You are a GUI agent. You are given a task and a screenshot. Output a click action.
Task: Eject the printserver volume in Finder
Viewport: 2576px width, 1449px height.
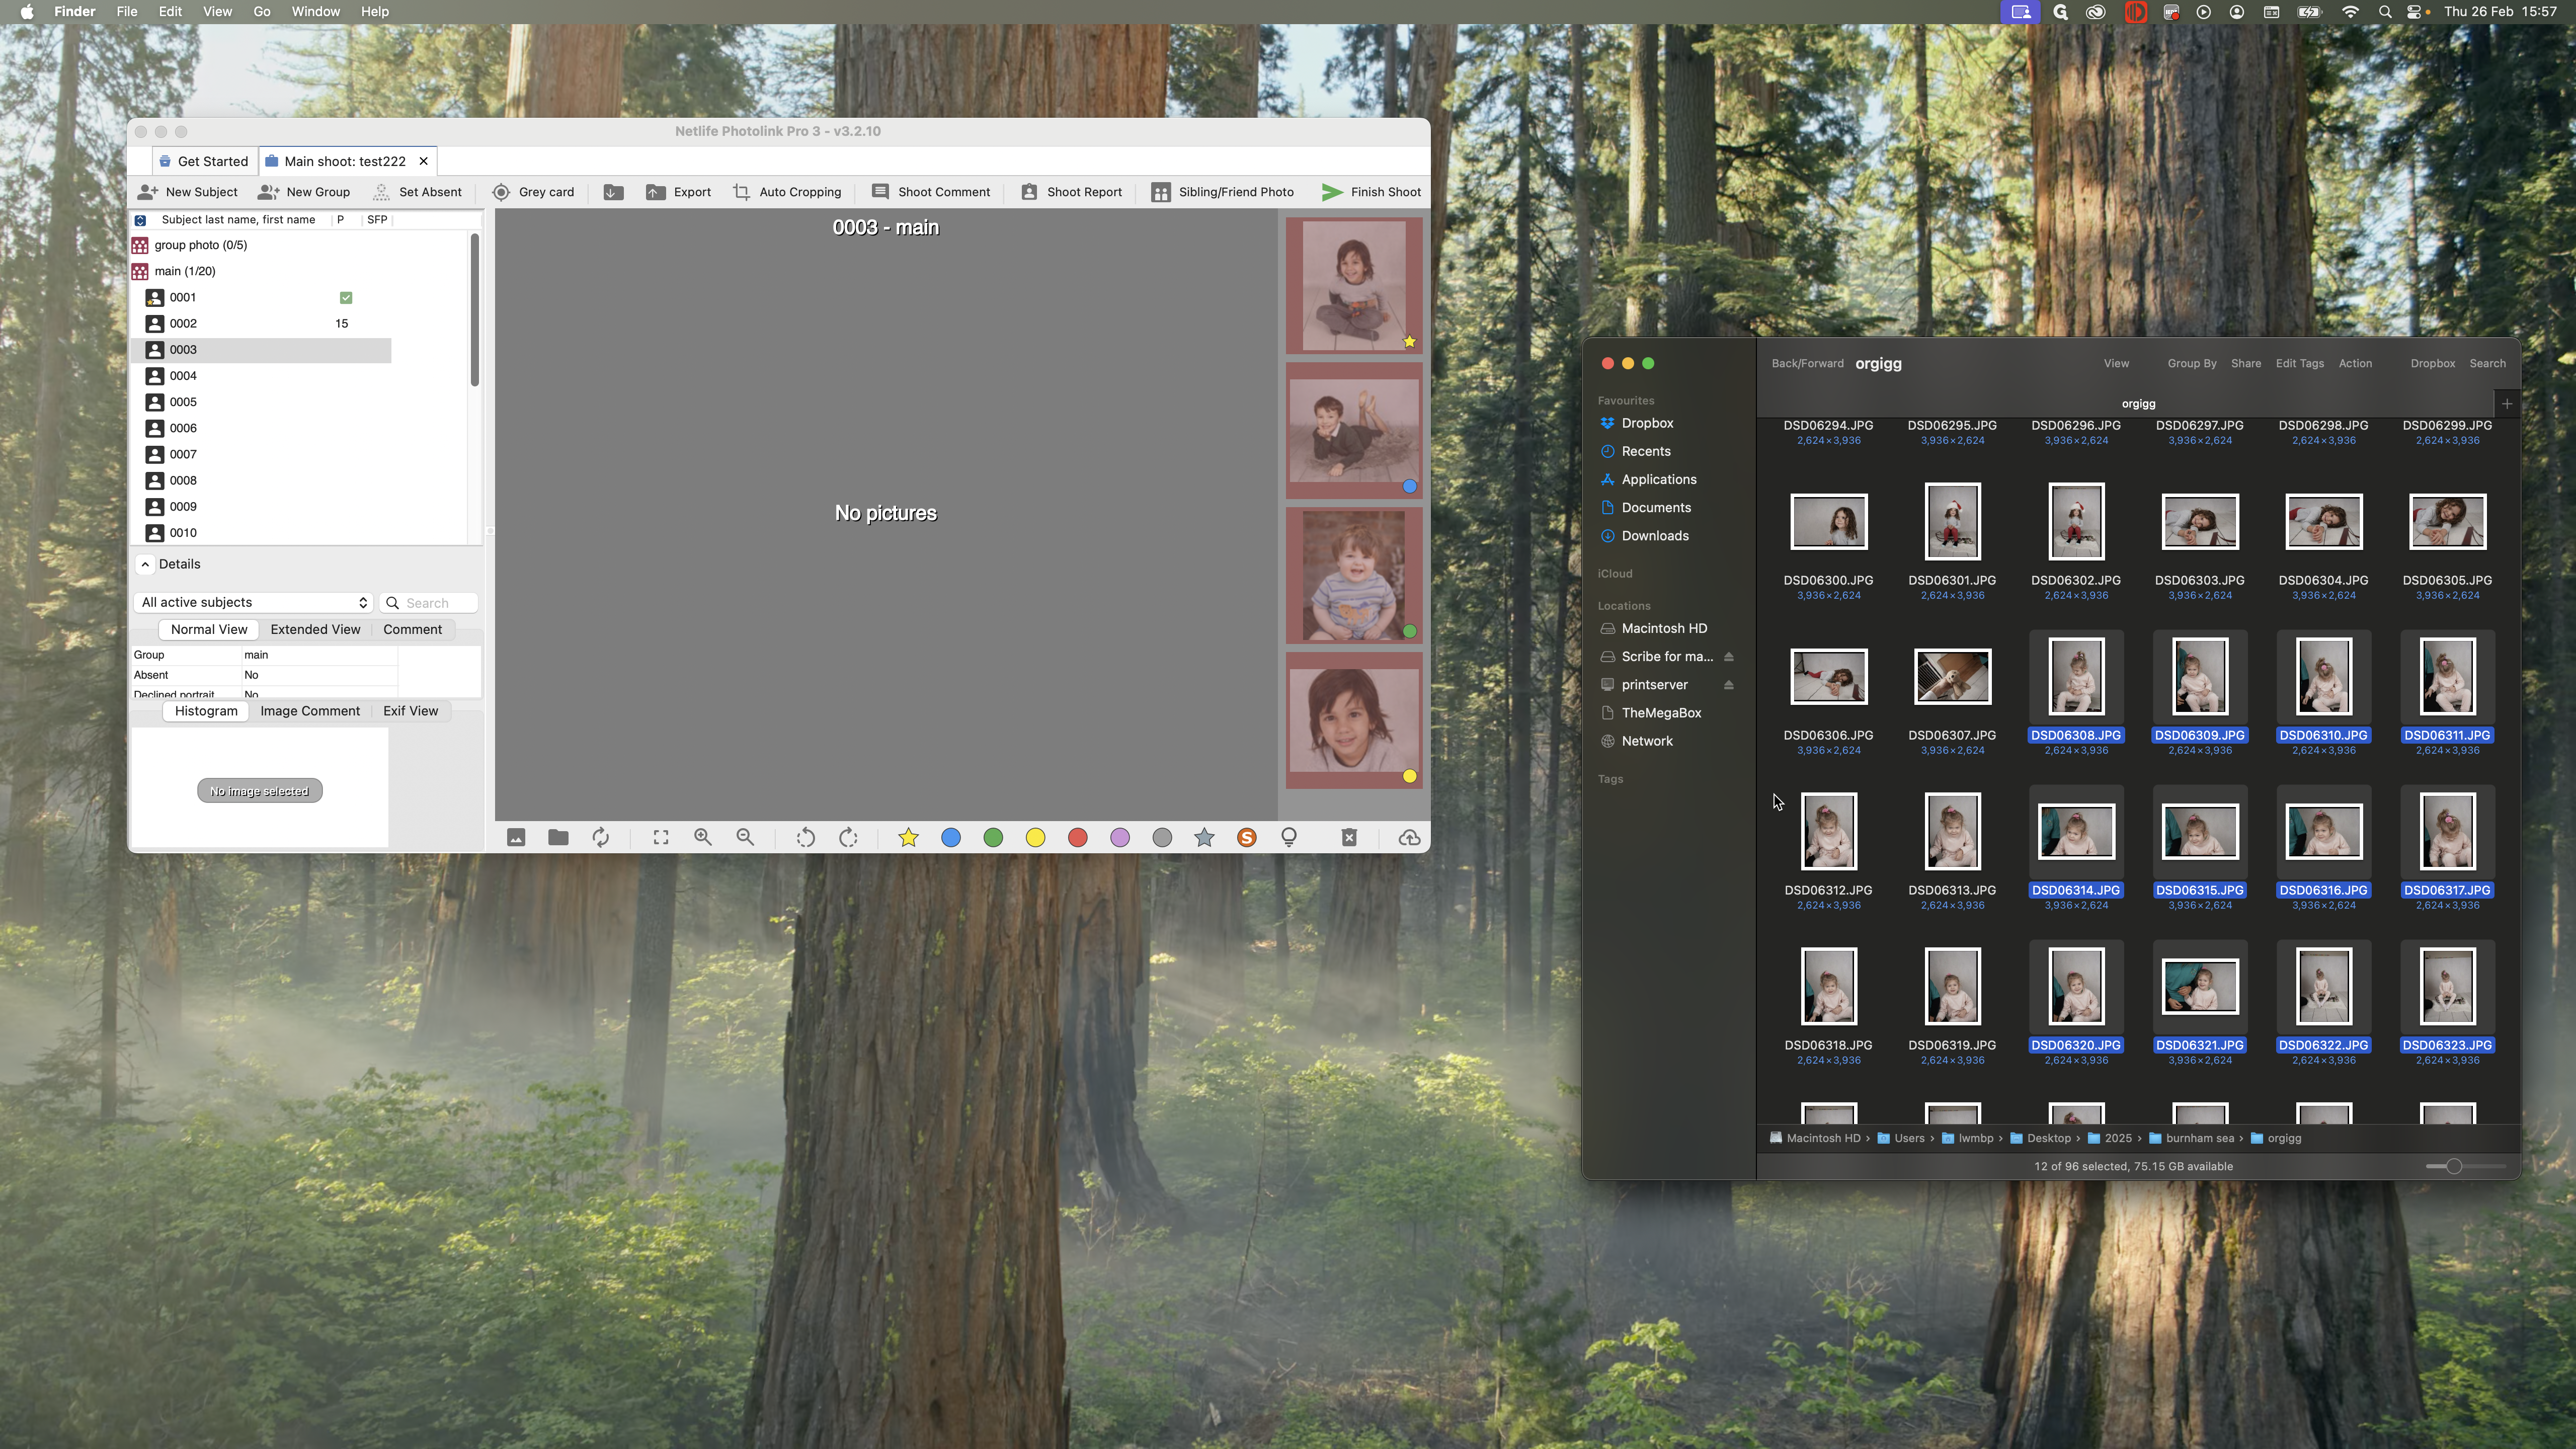tap(1728, 685)
